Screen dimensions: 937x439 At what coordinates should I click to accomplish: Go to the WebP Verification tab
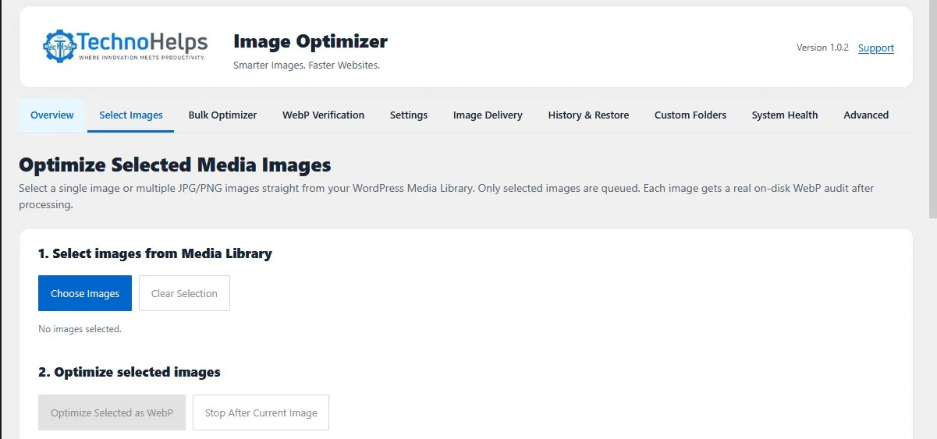pyautogui.click(x=323, y=115)
